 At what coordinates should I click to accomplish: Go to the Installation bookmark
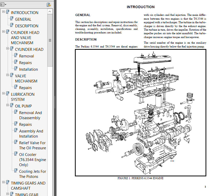click(28, 69)
